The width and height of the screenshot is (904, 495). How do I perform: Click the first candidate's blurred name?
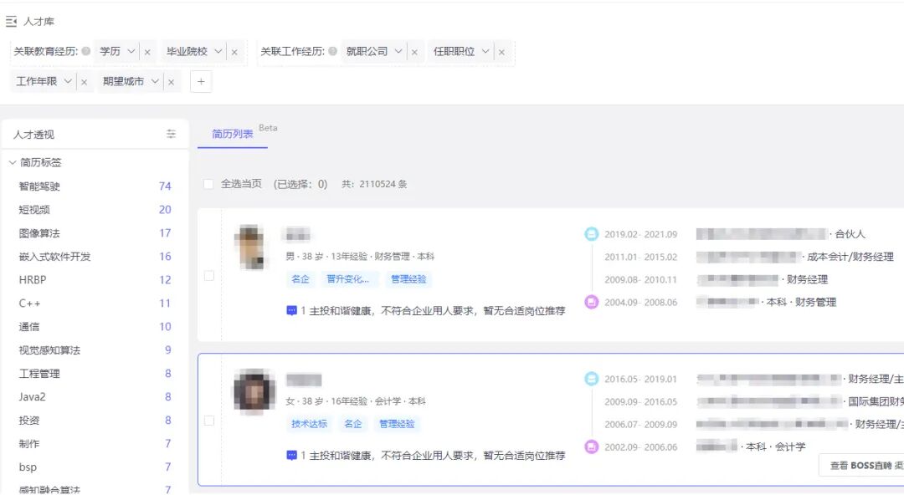[x=297, y=234]
